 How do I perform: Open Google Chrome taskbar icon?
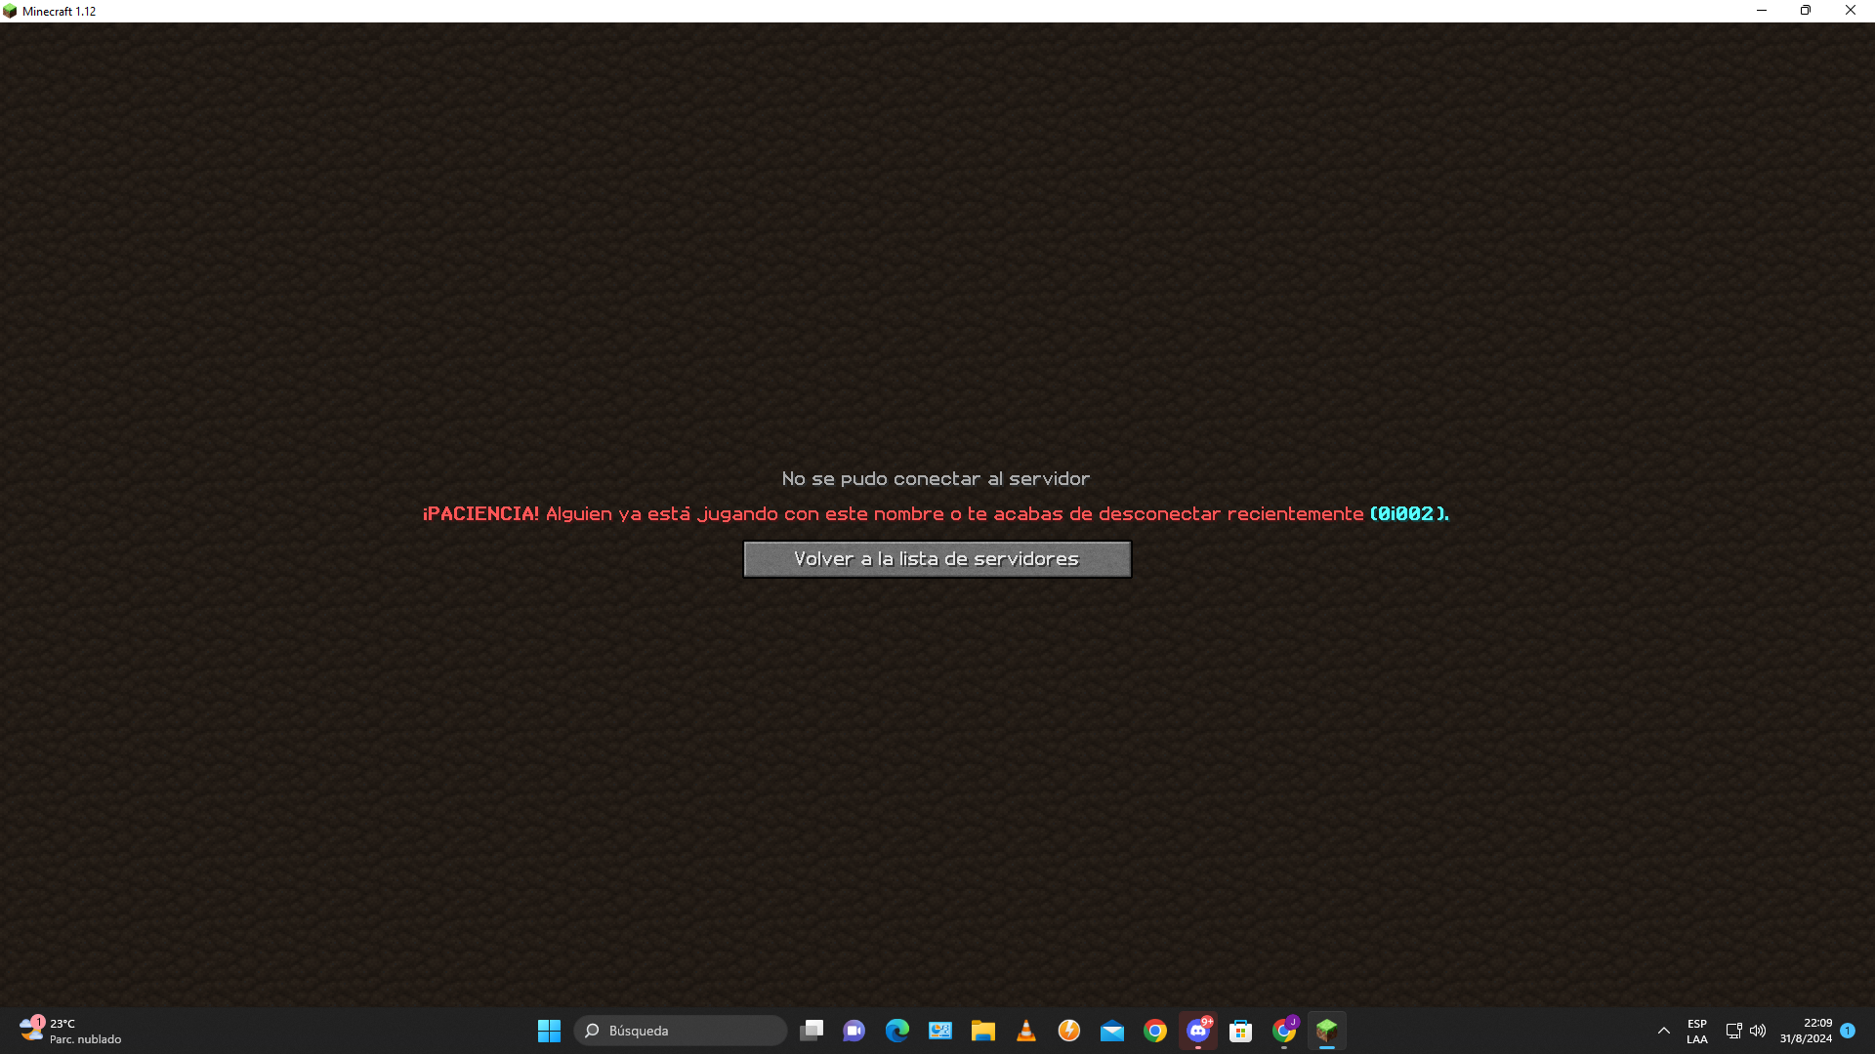coord(1154,1031)
